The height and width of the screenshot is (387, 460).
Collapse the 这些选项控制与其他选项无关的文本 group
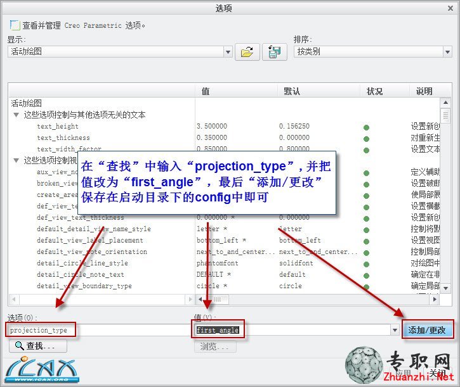pyautogui.click(x=16, y=115)
